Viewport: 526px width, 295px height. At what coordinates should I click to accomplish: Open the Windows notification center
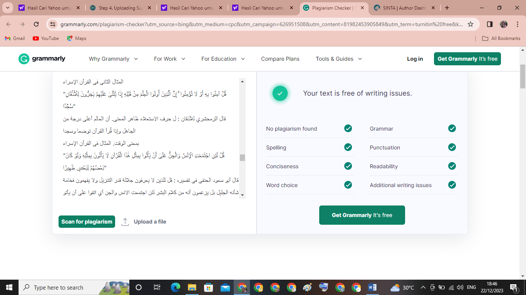tap(513, 287)
